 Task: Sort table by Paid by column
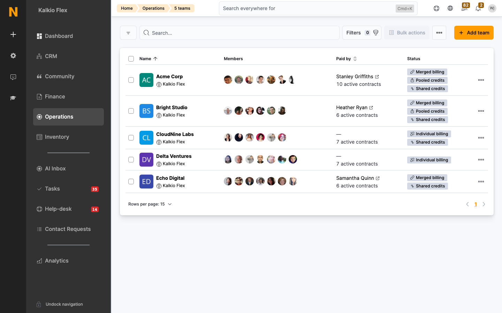tap(347, 59)
